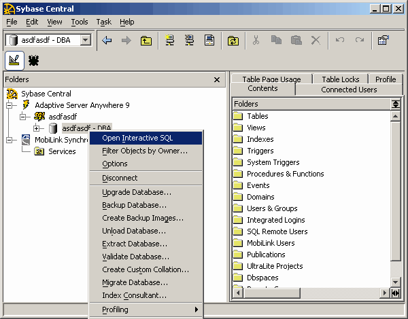Click the Paste clipboard icon
Viewport: 408px width, 319px height.
(x=296, y=40)
